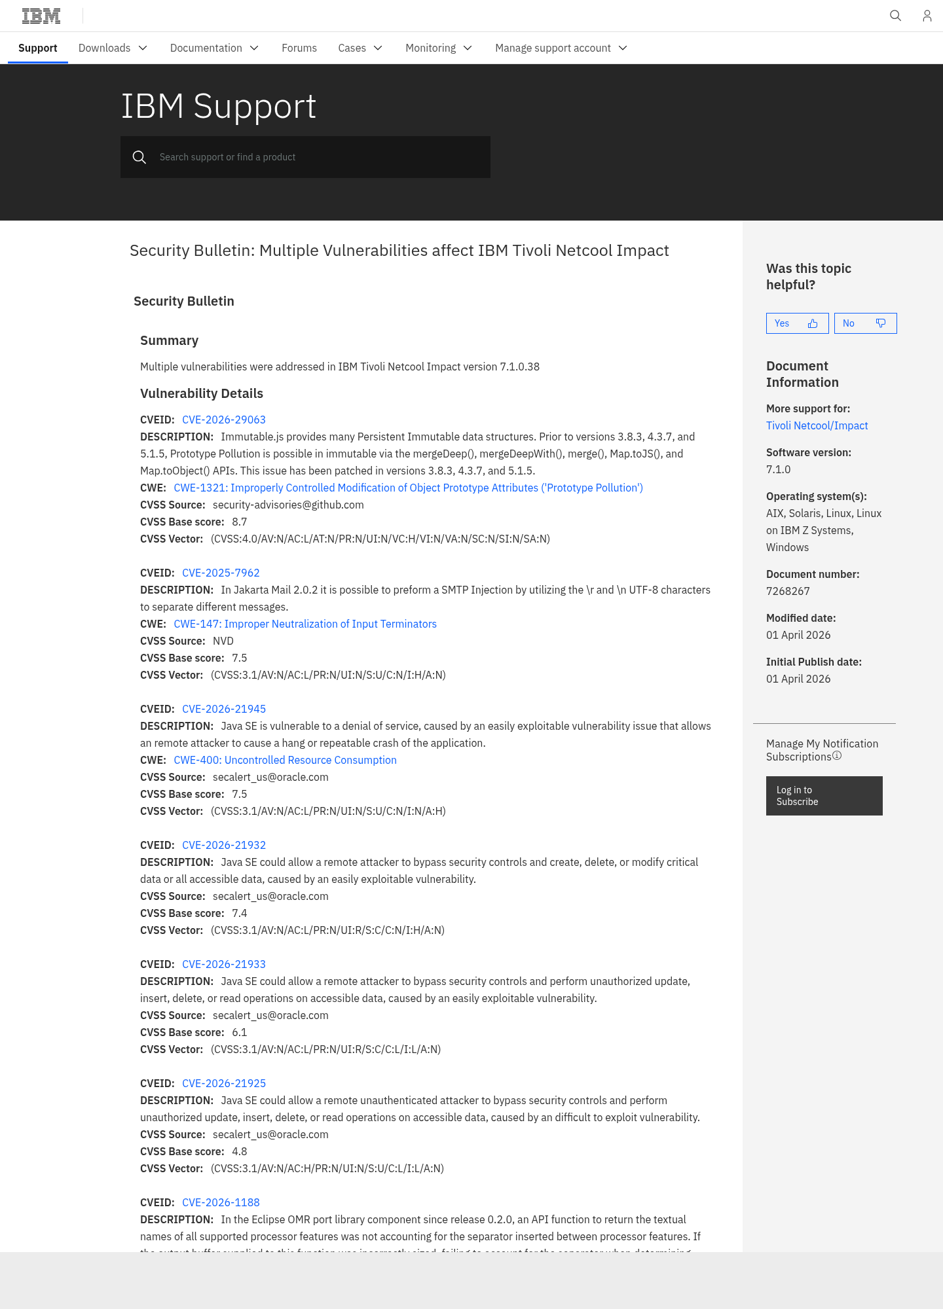The width and height of the screenshot is (943, 1309).
Task: Click the info icon beside Notification Subscriptions
Action: coord(837,756)
